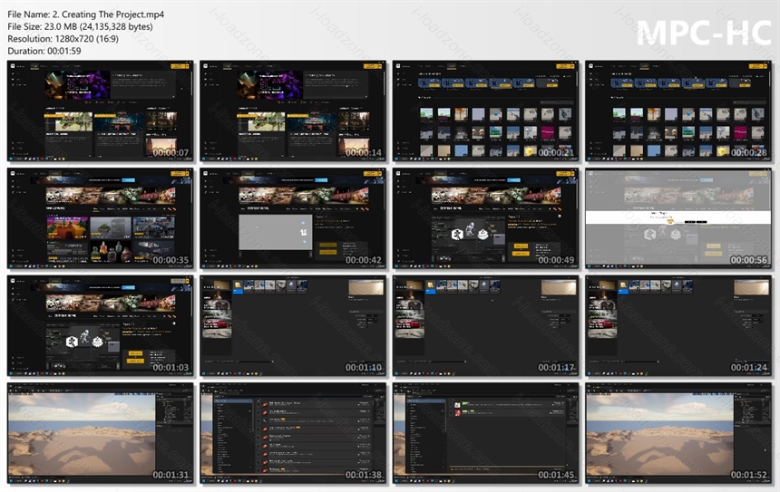Viewport: 780px width, 492px height.
Task: Click the Resolution text '1280x720 (16:9)'
Action: pos(84,39)
